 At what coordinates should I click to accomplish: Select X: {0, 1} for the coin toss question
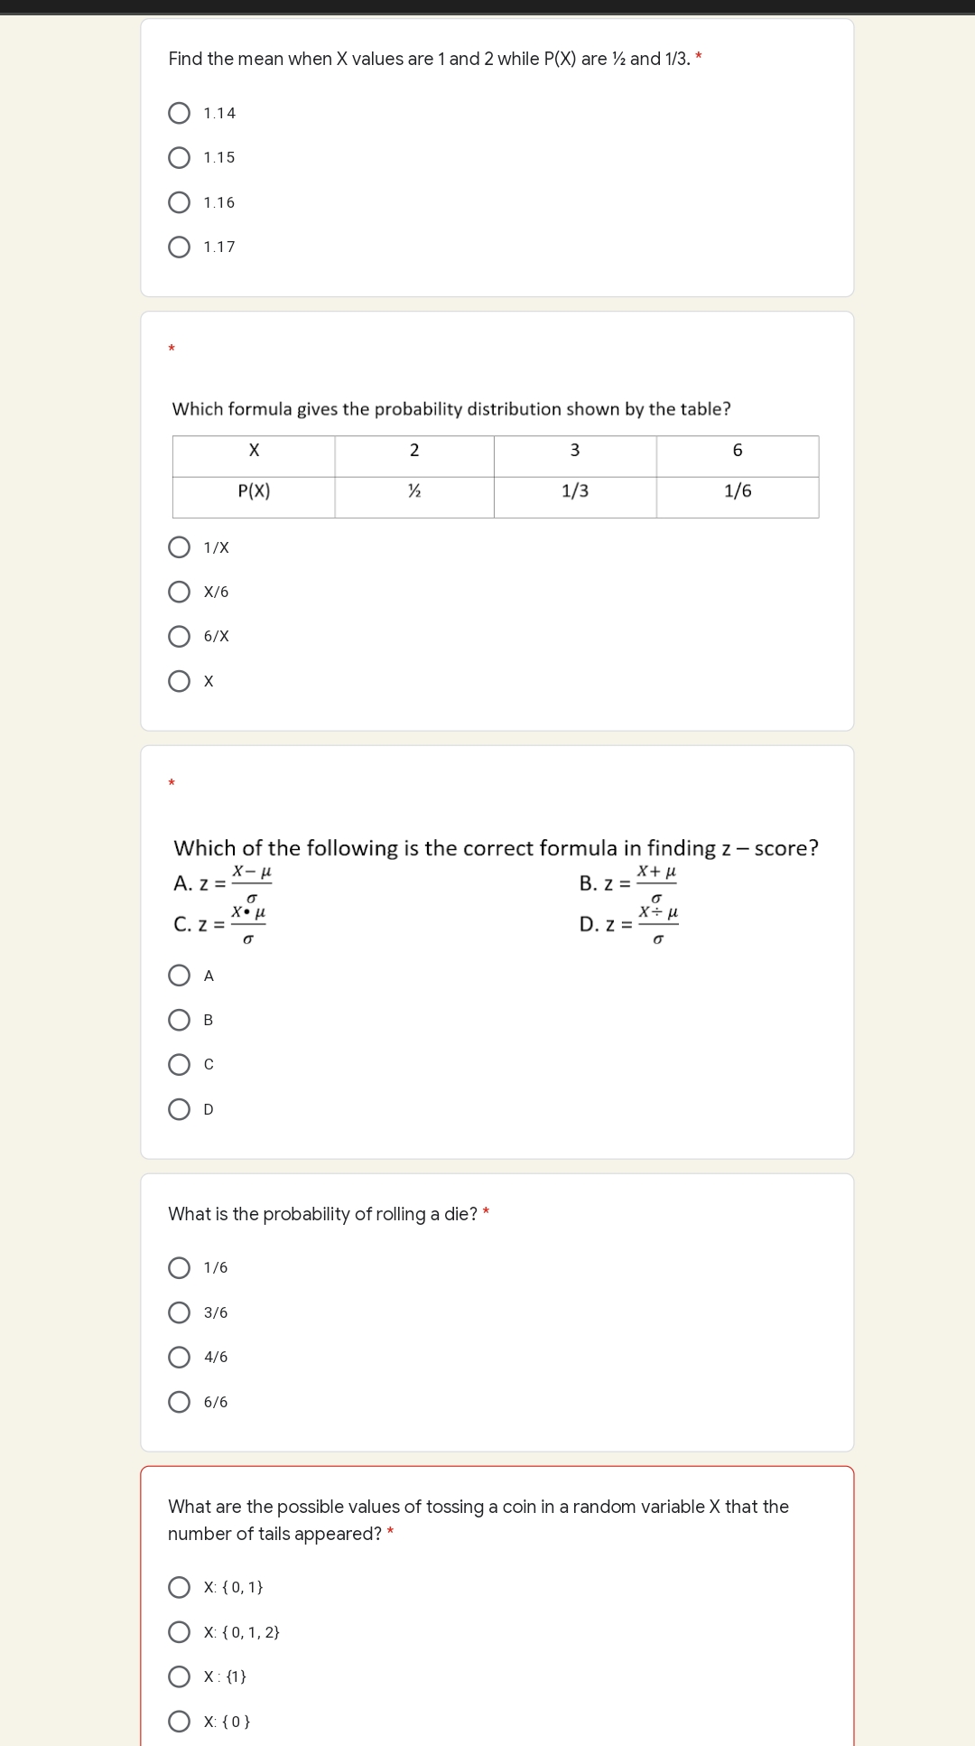179,1587
